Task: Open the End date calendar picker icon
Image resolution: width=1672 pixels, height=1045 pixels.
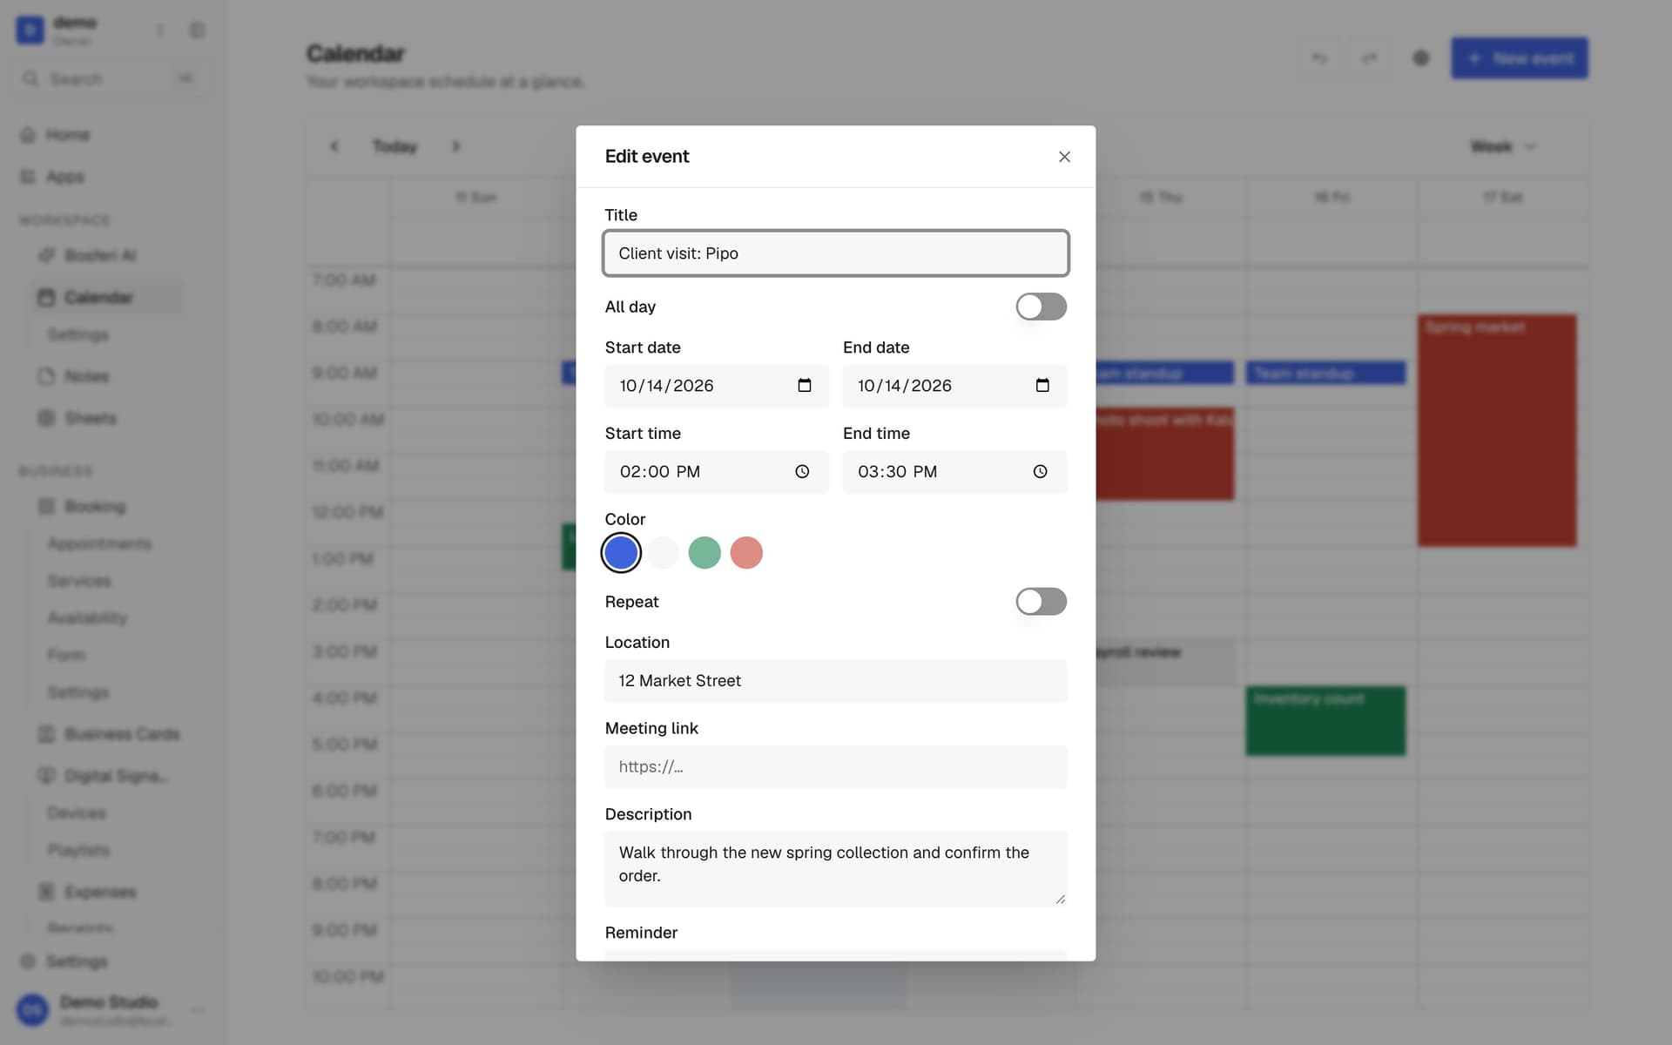Action: 1042,386
